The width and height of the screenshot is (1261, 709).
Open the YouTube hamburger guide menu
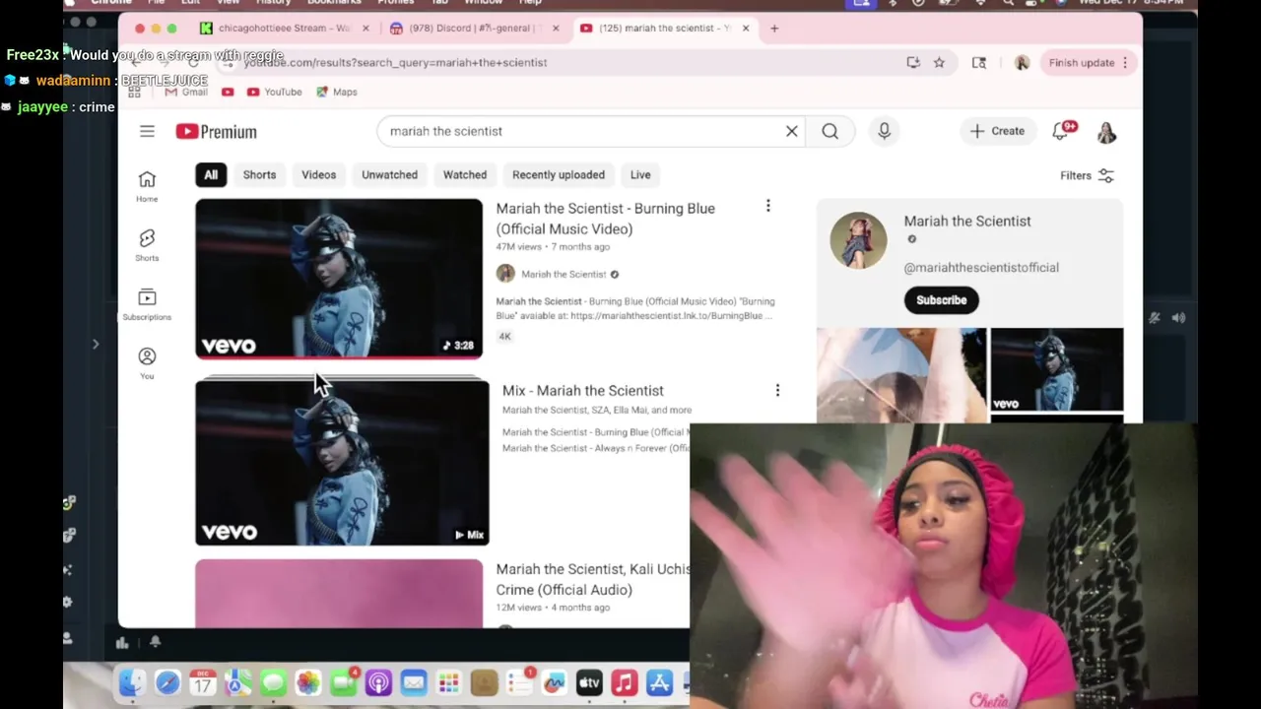click(x=147, y=131)
